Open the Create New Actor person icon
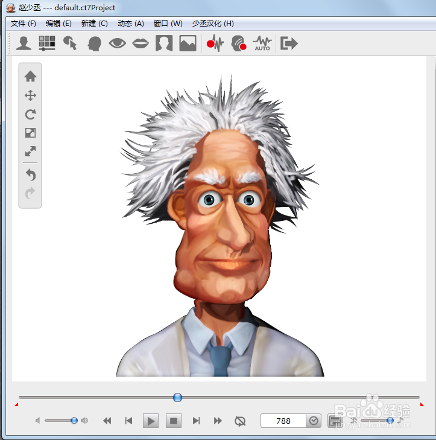The height and width of the screenshot is (440, 436). [x=24, y=43]
